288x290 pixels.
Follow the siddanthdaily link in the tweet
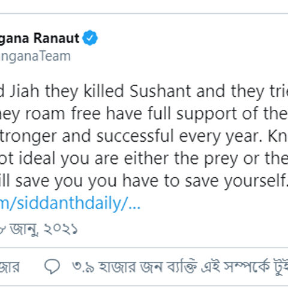[70, 204]
